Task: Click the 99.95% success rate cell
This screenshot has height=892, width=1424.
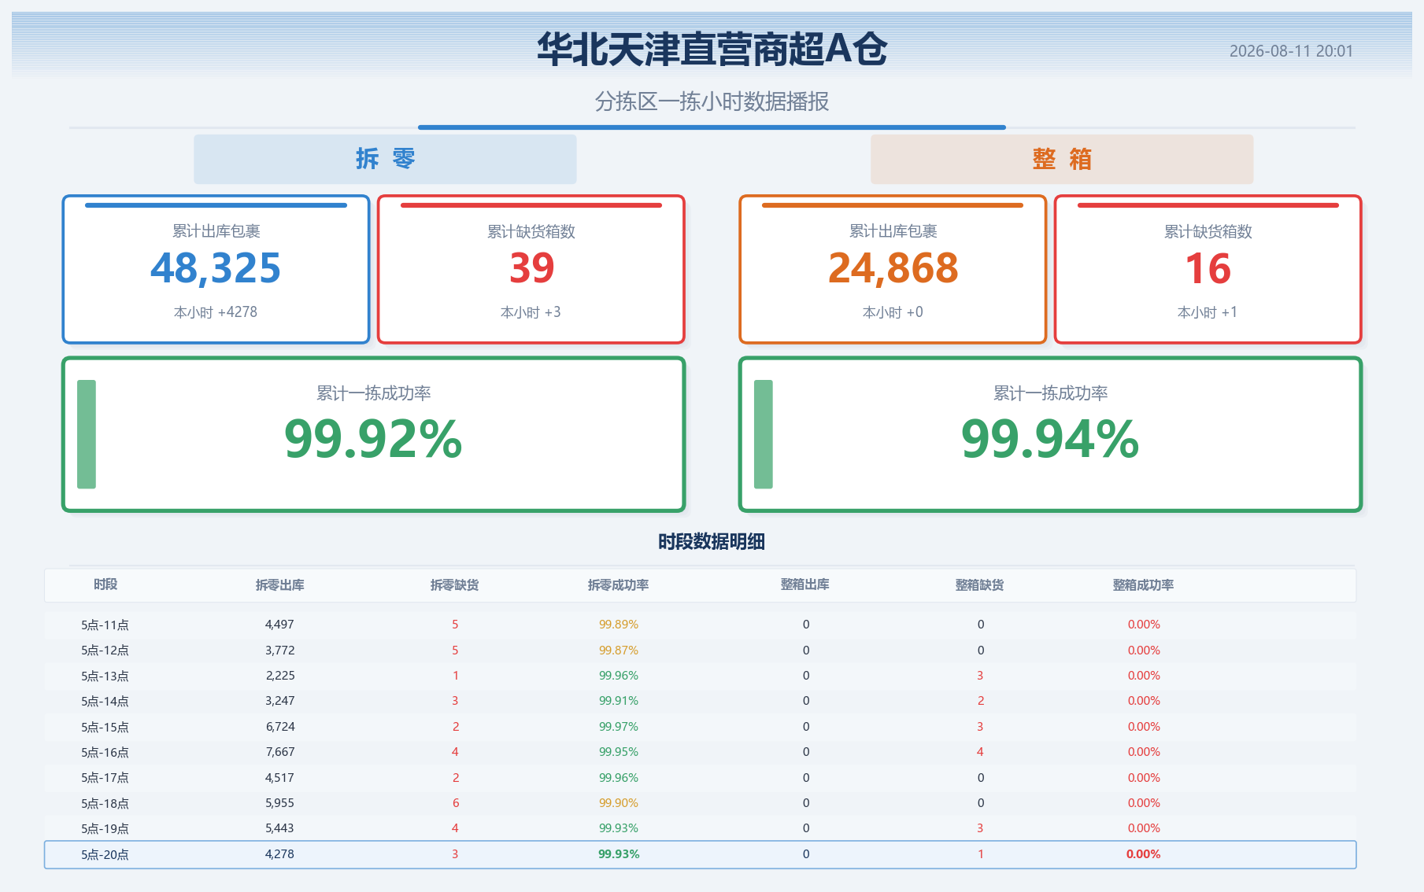Action: (619, 752)
